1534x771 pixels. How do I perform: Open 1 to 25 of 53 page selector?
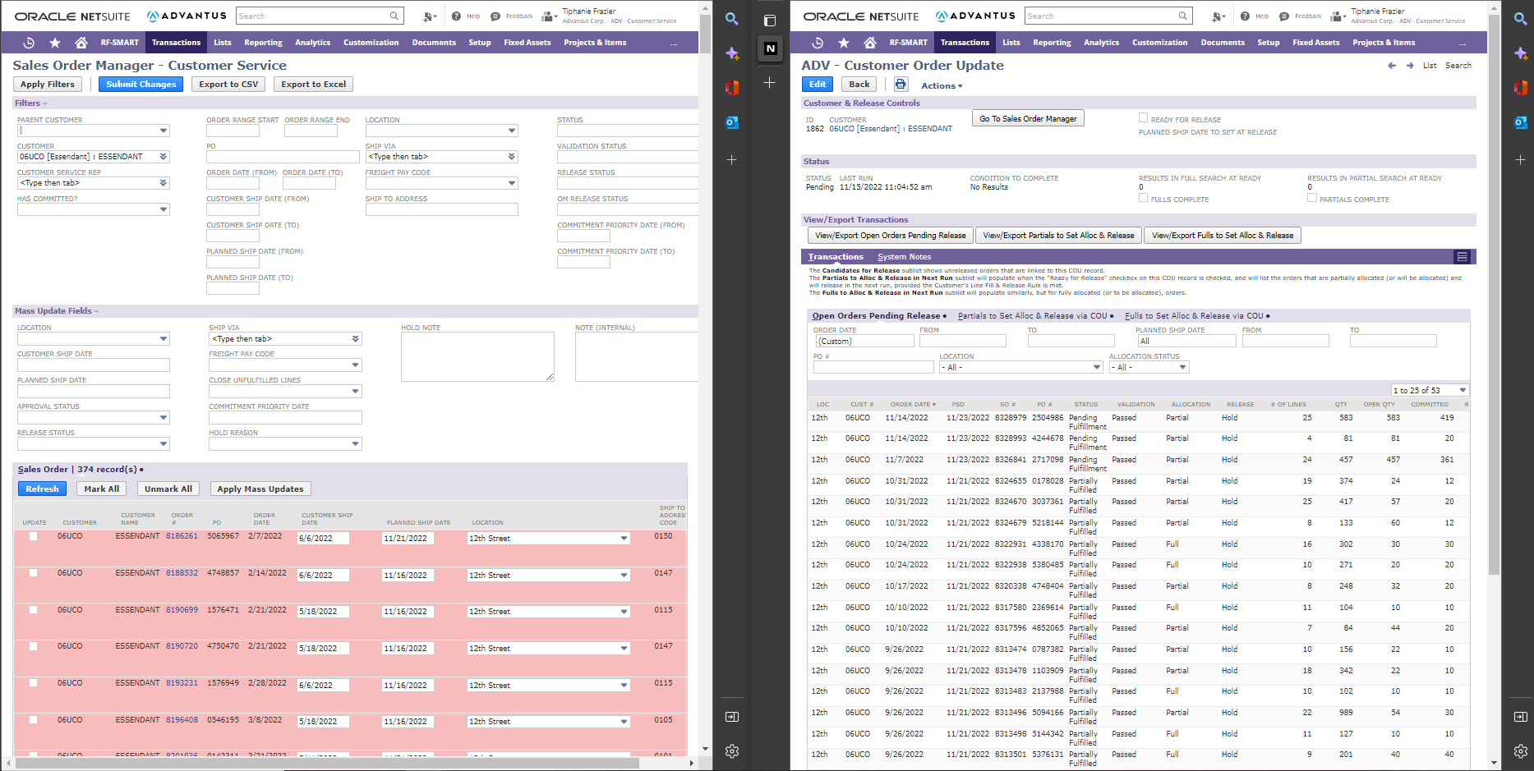point(1430,390)
